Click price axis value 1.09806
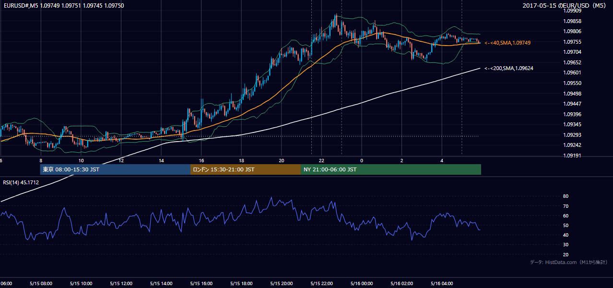 pos(572,31)
